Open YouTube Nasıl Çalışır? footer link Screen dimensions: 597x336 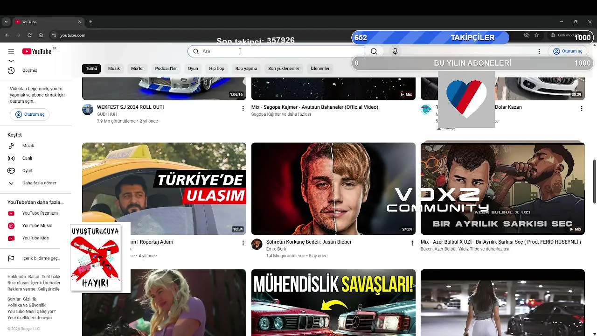coord(32,311)
